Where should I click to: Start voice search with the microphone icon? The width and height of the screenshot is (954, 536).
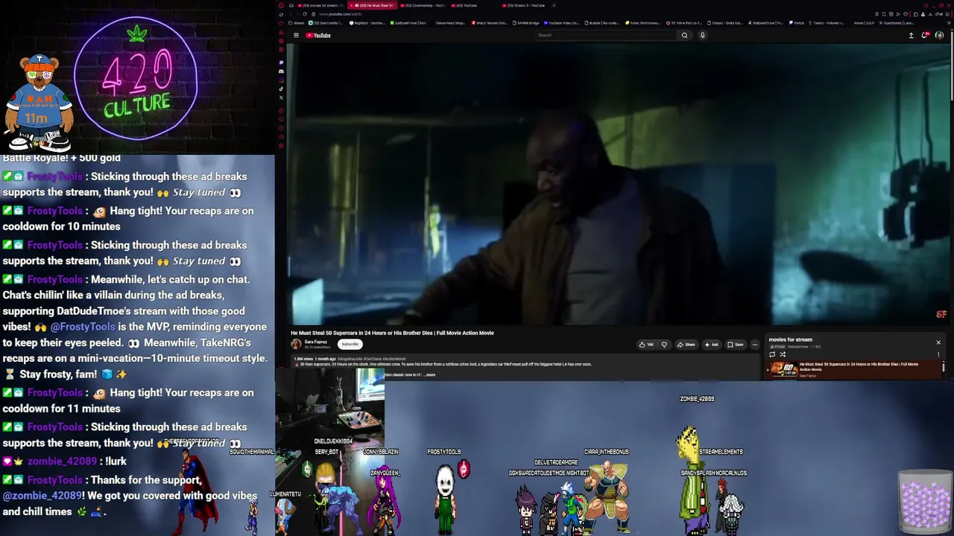tap(702, 35)
